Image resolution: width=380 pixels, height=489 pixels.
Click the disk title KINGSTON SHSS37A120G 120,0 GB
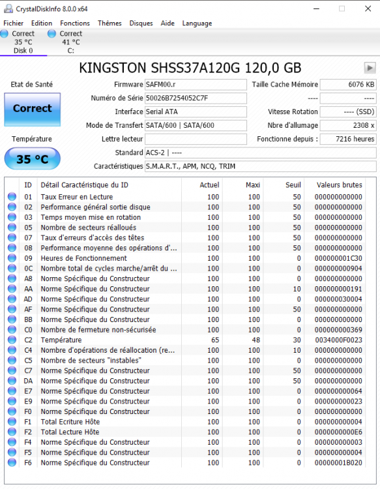click(190, 68)
